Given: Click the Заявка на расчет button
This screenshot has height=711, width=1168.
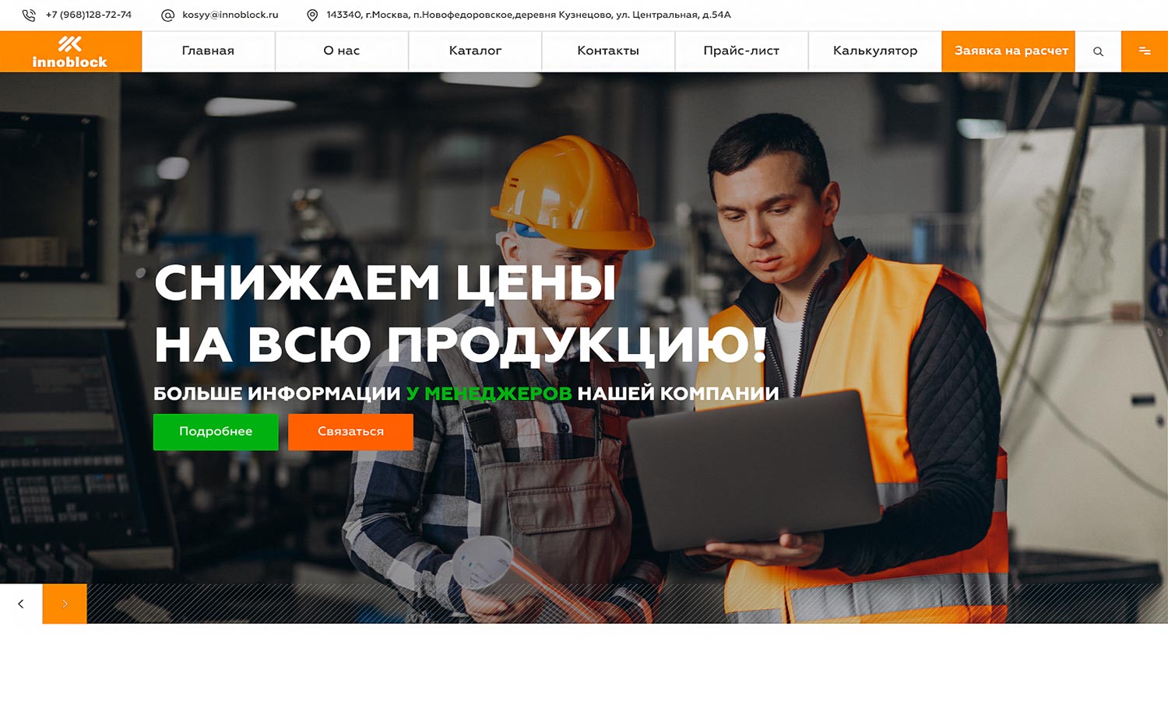Looking at the screenshot, I should [1011, 51].
